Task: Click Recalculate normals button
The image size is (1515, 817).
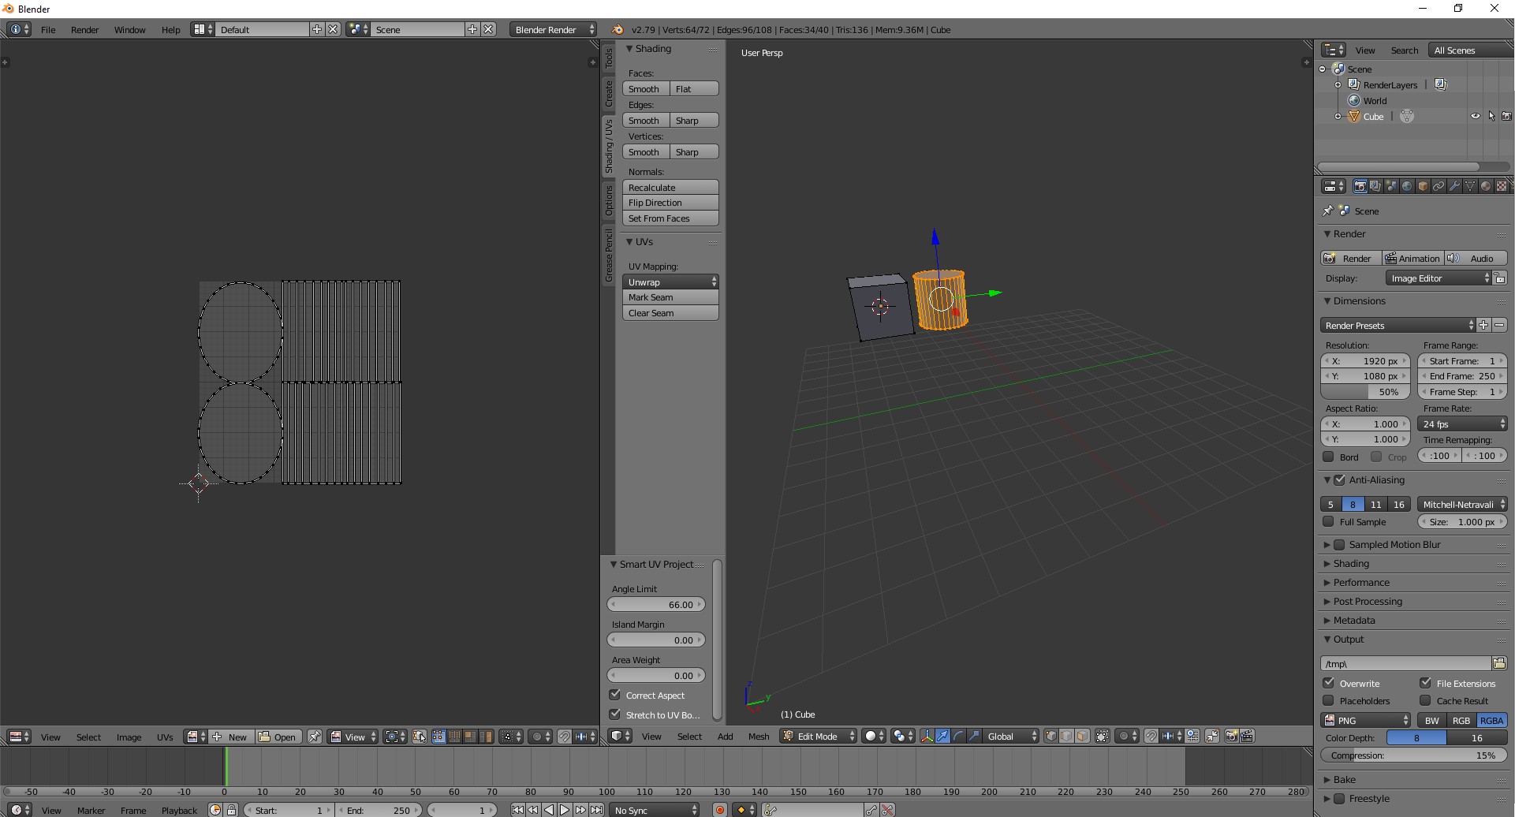Action: (670, 187)
